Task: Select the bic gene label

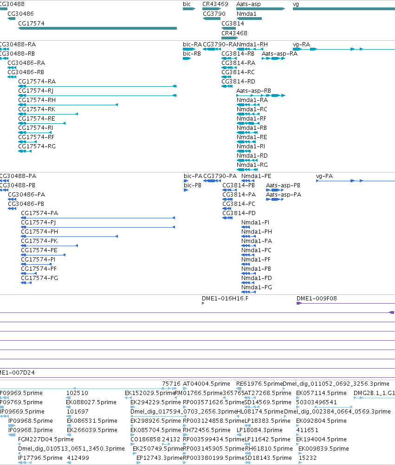Action: click(x=187, y=4)
